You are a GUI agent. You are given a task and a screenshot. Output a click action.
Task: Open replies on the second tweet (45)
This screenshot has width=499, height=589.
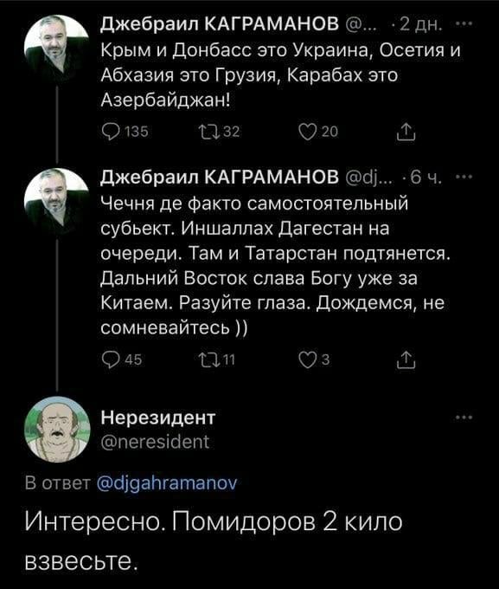(x=122, y=359)
